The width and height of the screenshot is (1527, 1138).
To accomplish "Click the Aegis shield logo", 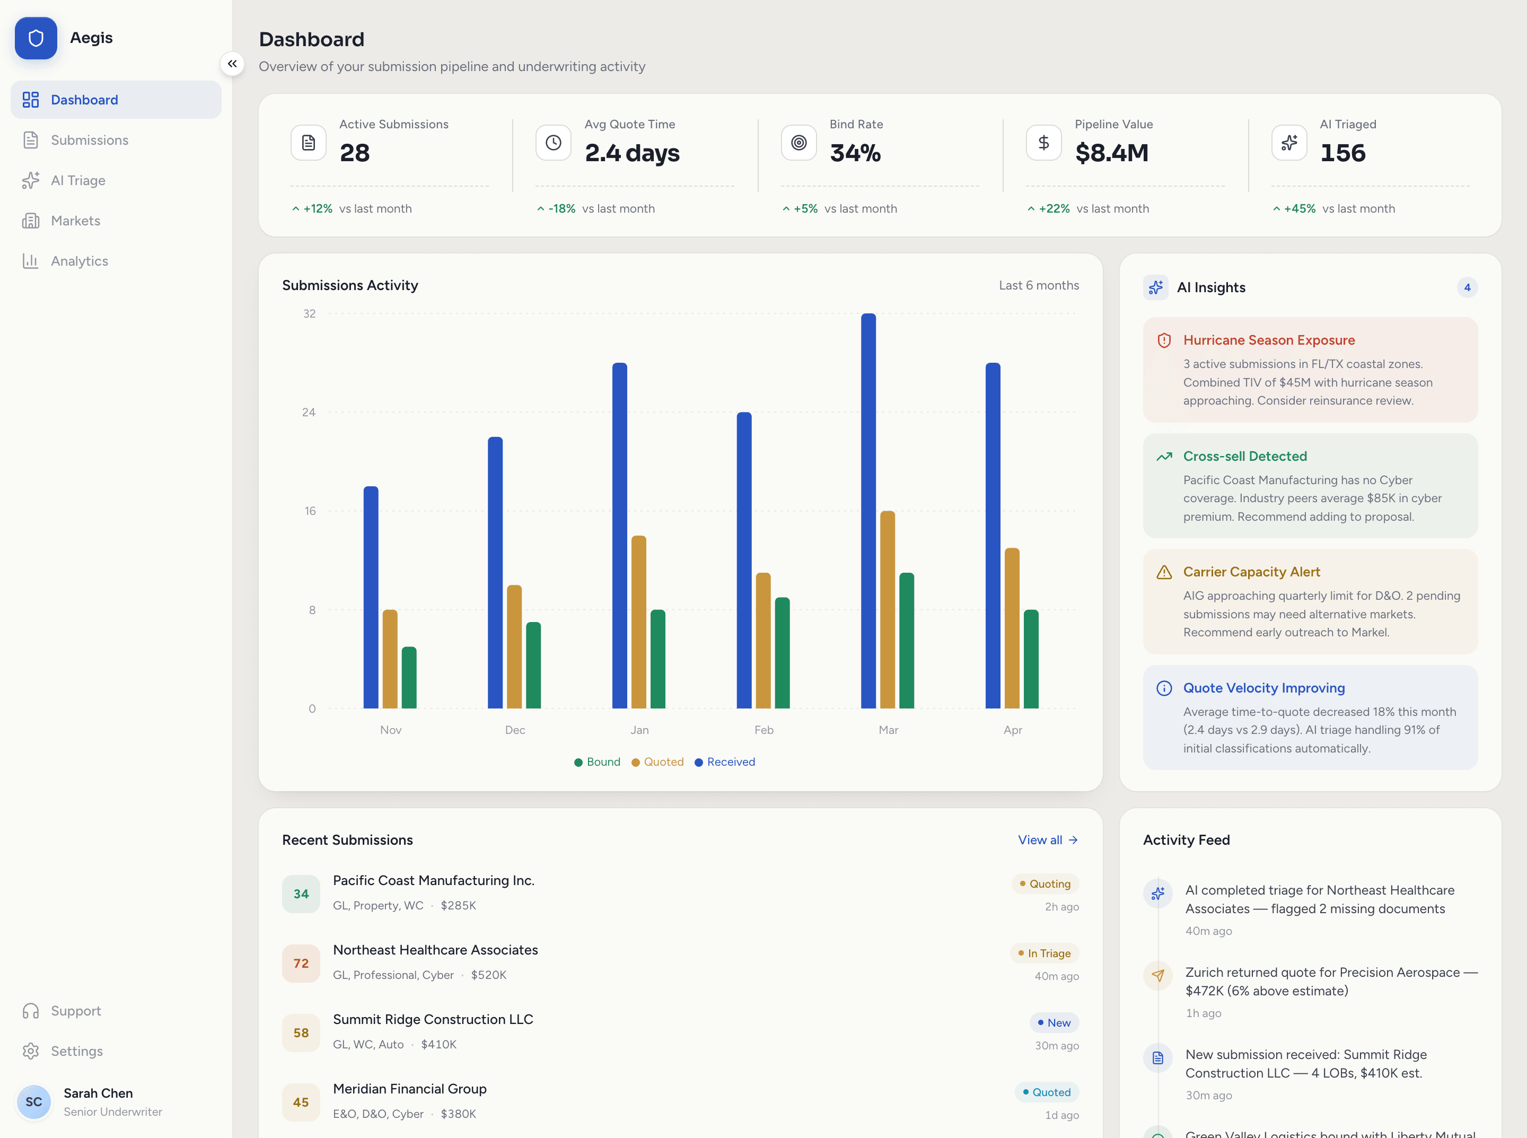I will click(36, 38).
